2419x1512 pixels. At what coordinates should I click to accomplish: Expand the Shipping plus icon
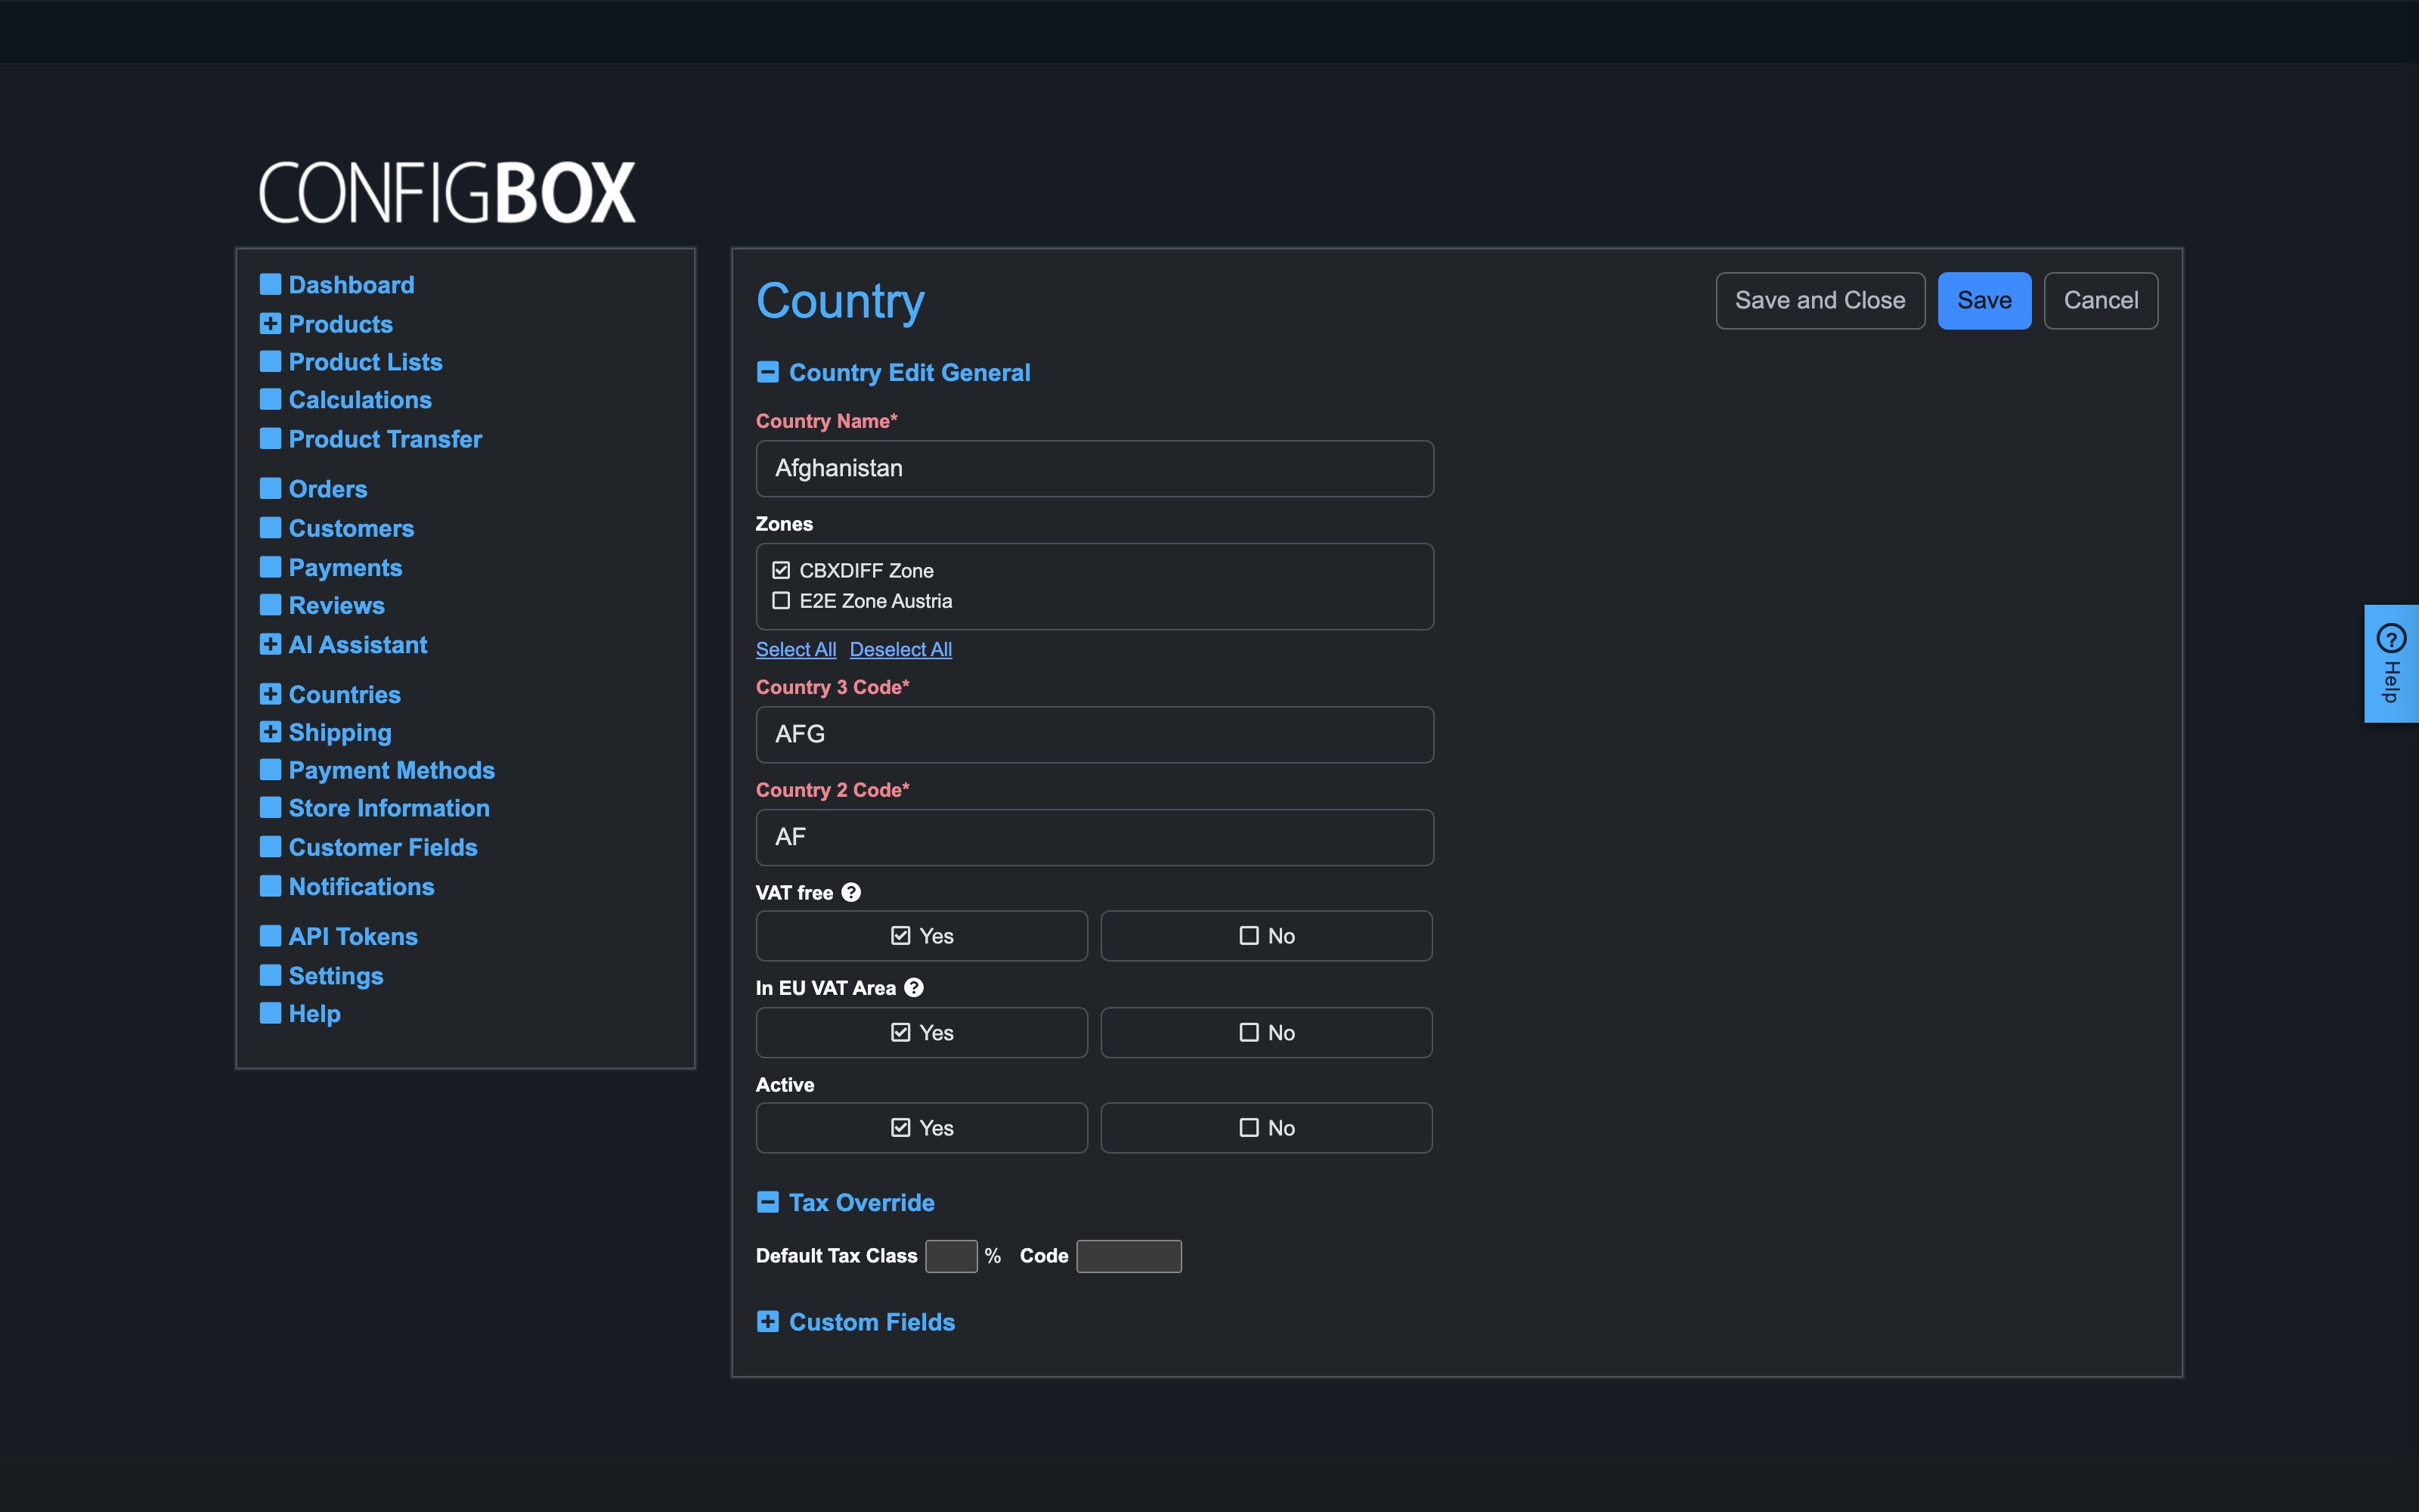pos(270,733)
